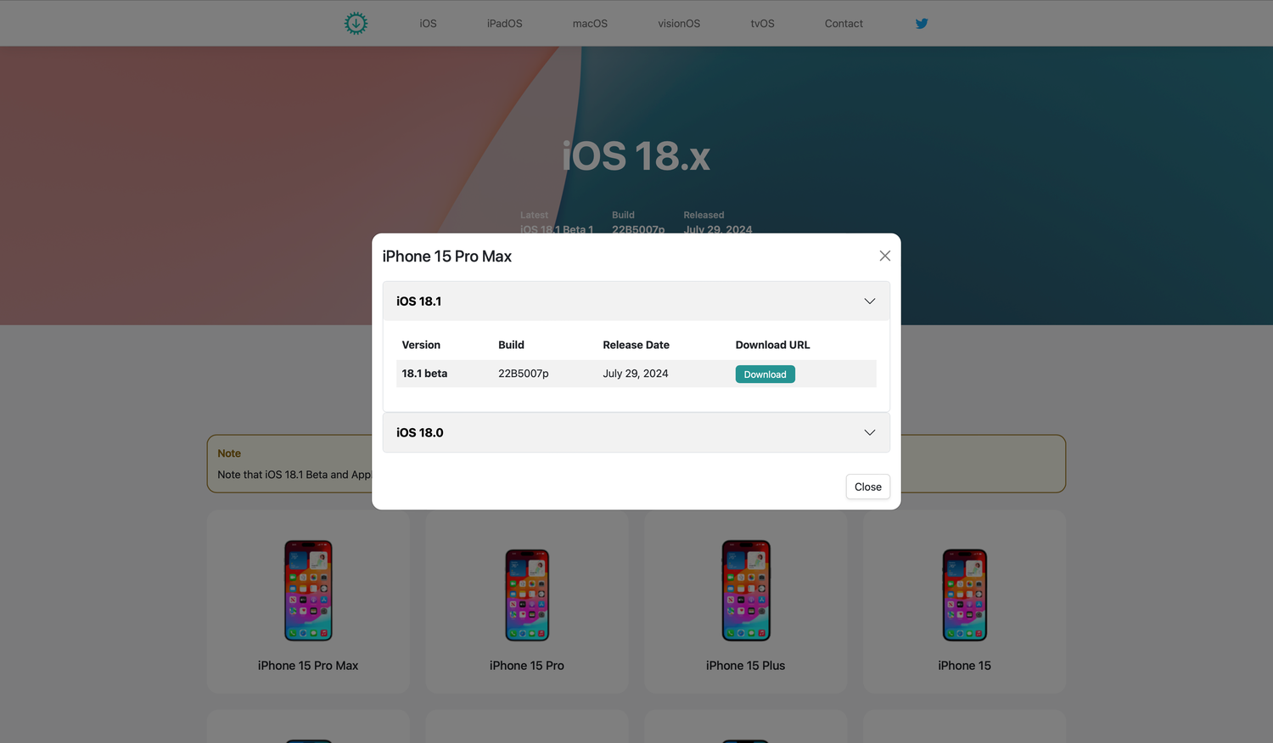Select the iPhone 15 Pro Max thumbnail image
Image resolution: width=1273 pixels, height=743 pixels.
308,590
